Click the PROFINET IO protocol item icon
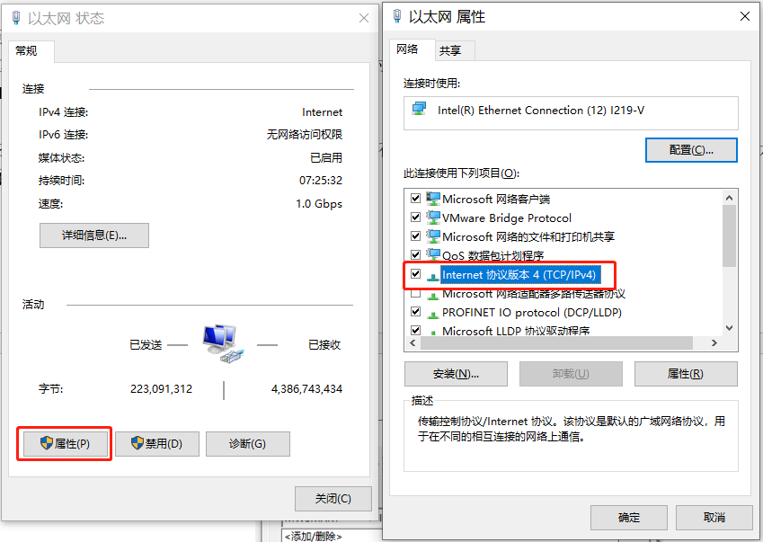 click(432, 314)
